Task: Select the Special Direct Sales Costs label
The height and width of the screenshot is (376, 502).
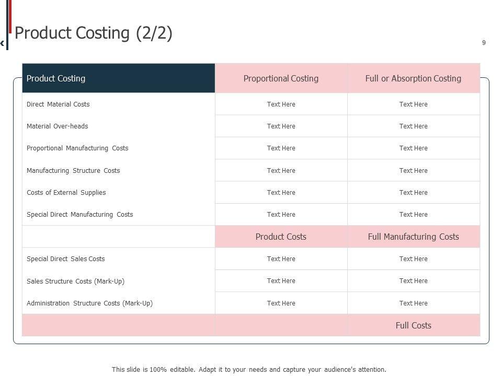Action: point(66,259)
